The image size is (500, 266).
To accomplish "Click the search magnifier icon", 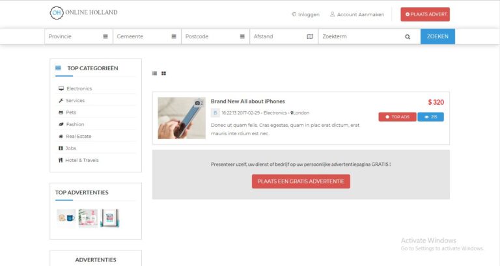I will point(408,37).
